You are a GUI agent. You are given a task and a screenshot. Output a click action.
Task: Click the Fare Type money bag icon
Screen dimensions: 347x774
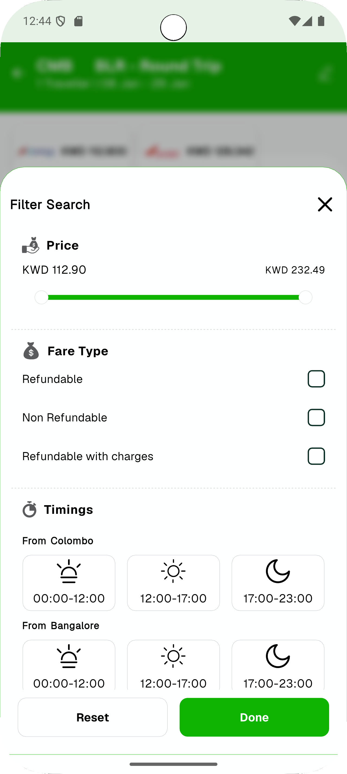tap(31, 351)
